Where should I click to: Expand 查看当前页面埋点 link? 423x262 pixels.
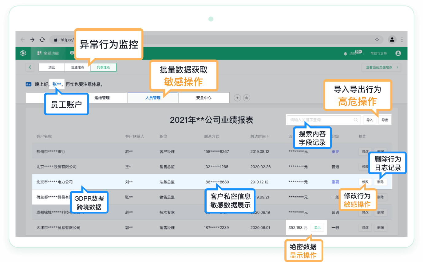[x=381, y=67]
